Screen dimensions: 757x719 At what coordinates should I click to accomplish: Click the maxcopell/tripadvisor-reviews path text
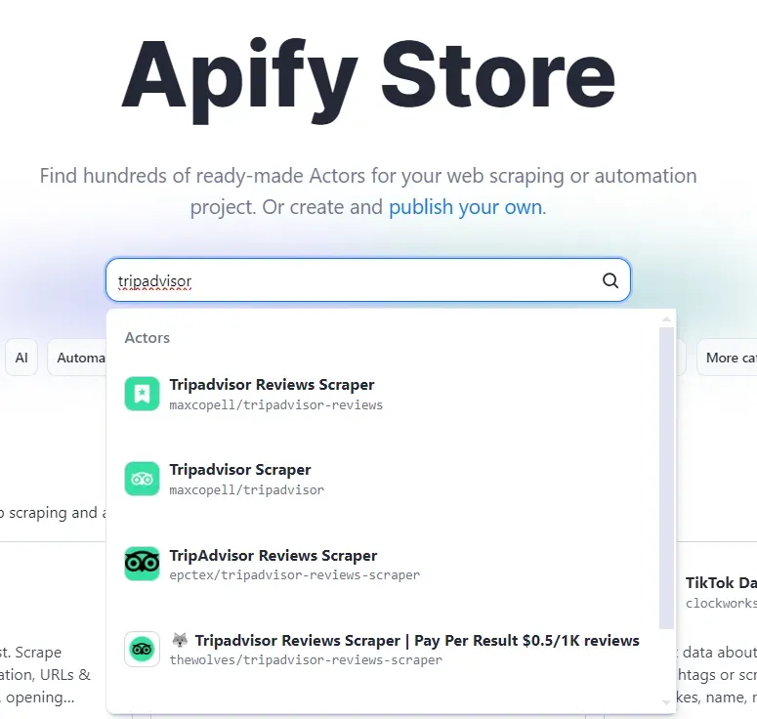pos(276,404)
